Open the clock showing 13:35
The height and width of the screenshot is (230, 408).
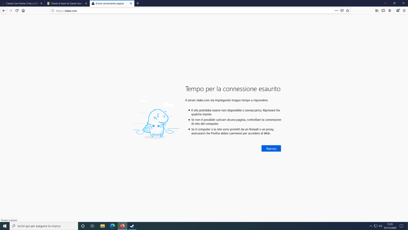click(x=390, y=226)
